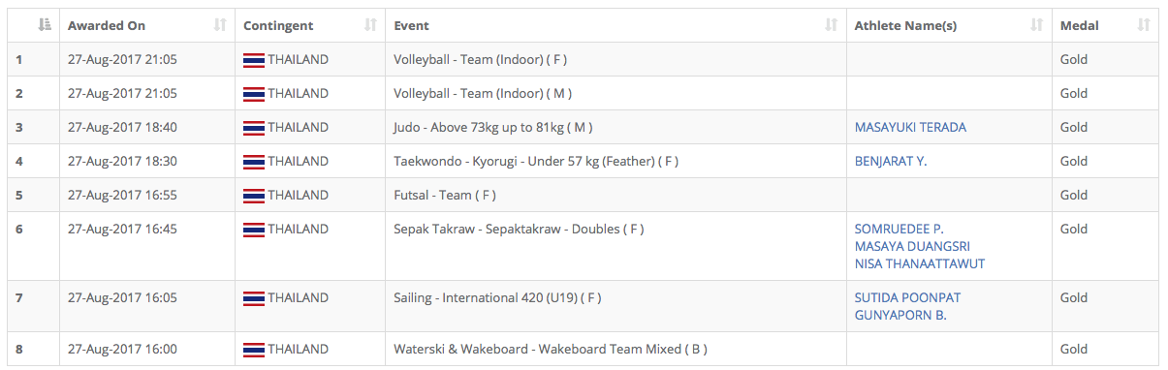Viewport: 1168px width, 370px height.
Task: Click sort arrows in Contingent header
Action: pos(370,25)
